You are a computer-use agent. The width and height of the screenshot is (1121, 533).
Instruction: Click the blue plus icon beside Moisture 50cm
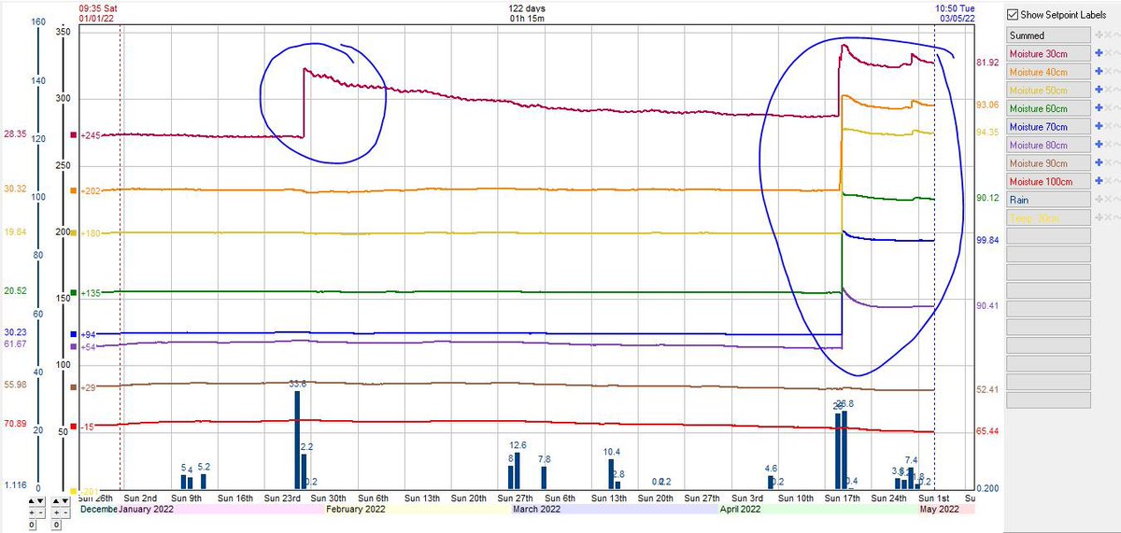[x=1099, y=90]
